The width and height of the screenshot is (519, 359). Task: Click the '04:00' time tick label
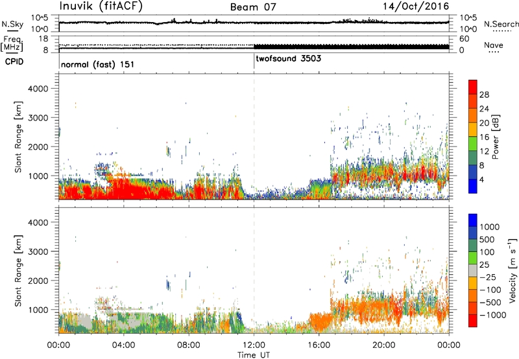pyautogui.click(x=123, y=345)
